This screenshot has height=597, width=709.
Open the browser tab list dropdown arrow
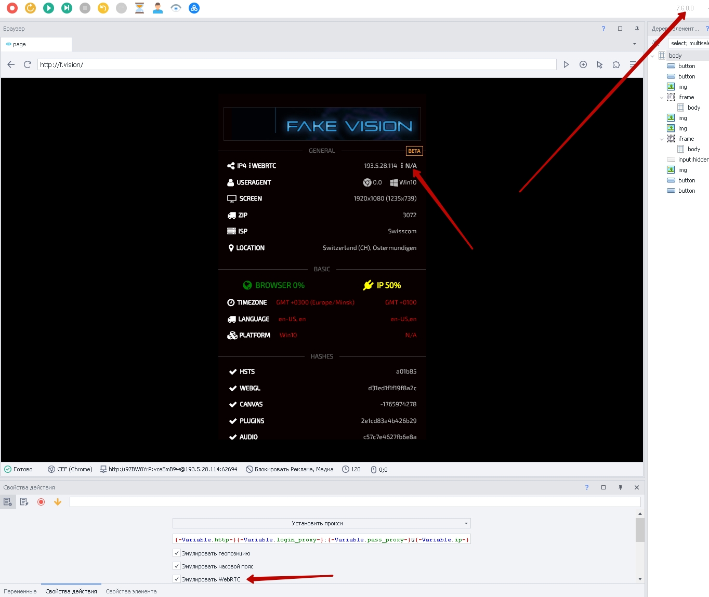(634, 44)
